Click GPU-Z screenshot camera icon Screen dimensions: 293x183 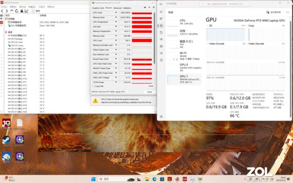click(x=145, y=7)
